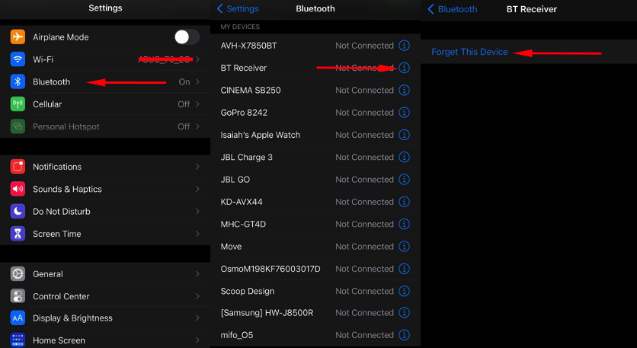Tap the Sounds & Haptics icon
The image size is (637, 348).
pyautogui.click(x=18, y=189)
